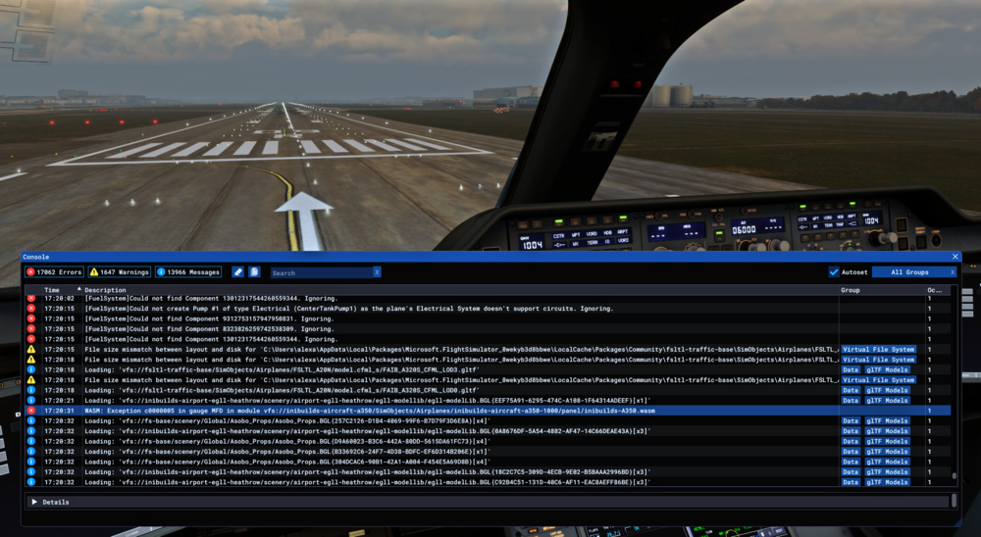The width and height of the screenshot is (981, 537).
Task: Click info icon of the 18C2C7C5 modelLib row
Action: (30, 472)
